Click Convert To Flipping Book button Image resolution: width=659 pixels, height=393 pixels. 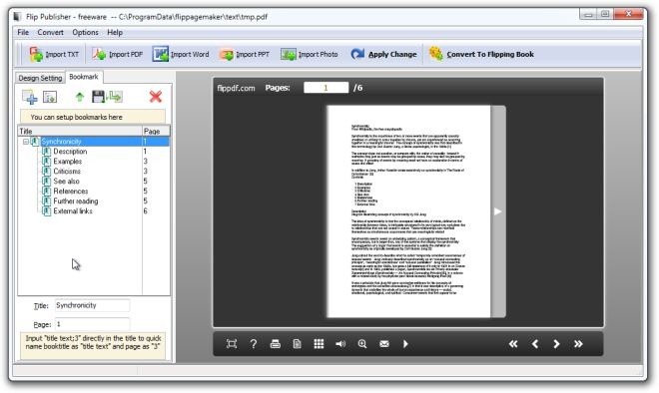click(x=481, y=54)
